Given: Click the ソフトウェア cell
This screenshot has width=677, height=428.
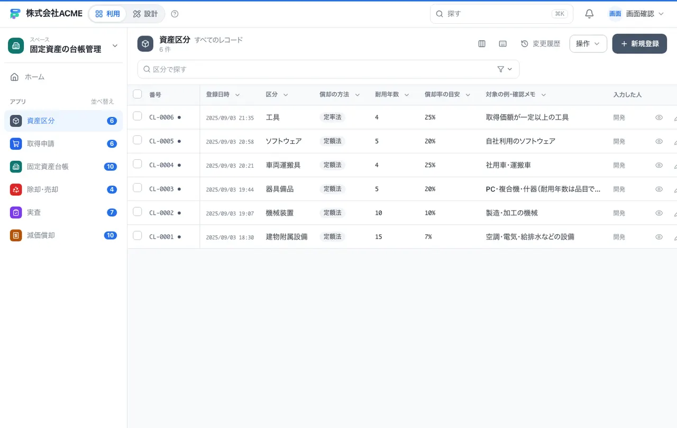Looking at the screenshot, I should click(x=284, y=141).
